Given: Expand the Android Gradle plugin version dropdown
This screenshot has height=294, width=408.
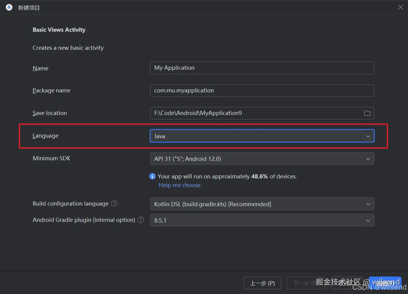Looking at the screenshot, I should coord(262,220).
